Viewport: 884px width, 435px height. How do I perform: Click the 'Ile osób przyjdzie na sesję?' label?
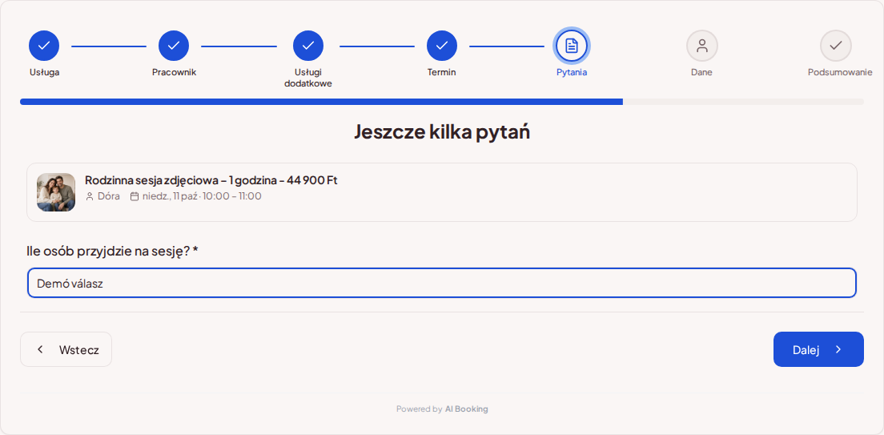(x=112, y=252)
